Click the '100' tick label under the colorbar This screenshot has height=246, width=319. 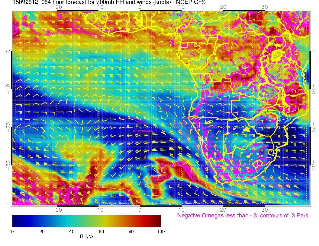click(x=161, y=232)
